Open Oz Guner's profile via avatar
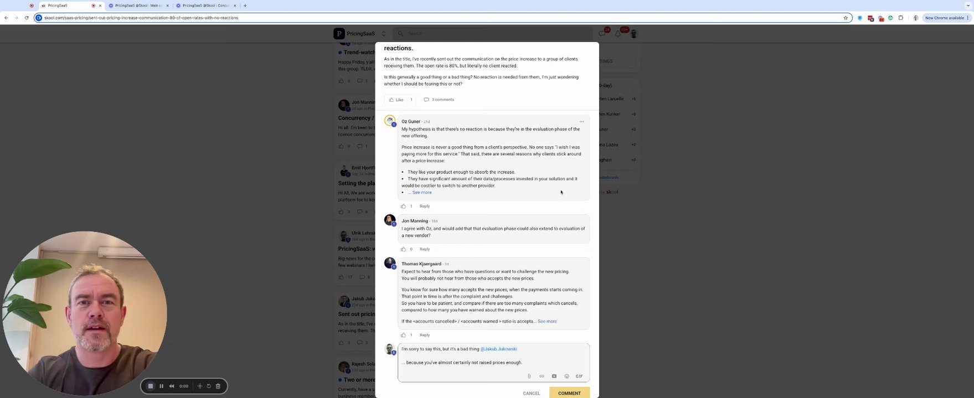This screenshot has width=974, height=398. point(390,121)
